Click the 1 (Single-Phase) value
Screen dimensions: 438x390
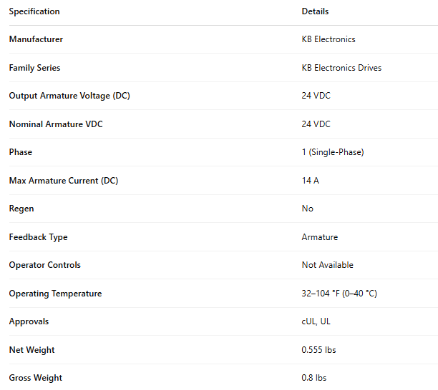point(333,152)
